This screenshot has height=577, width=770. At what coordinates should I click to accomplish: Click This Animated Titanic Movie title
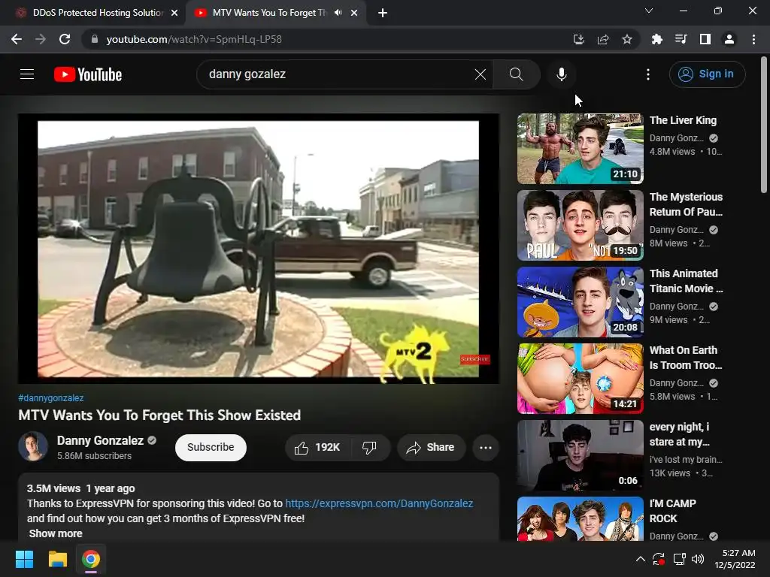pos(686,281)
